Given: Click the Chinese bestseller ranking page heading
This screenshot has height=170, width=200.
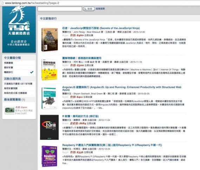Looking at the screenshot, I should pos(48,19).
